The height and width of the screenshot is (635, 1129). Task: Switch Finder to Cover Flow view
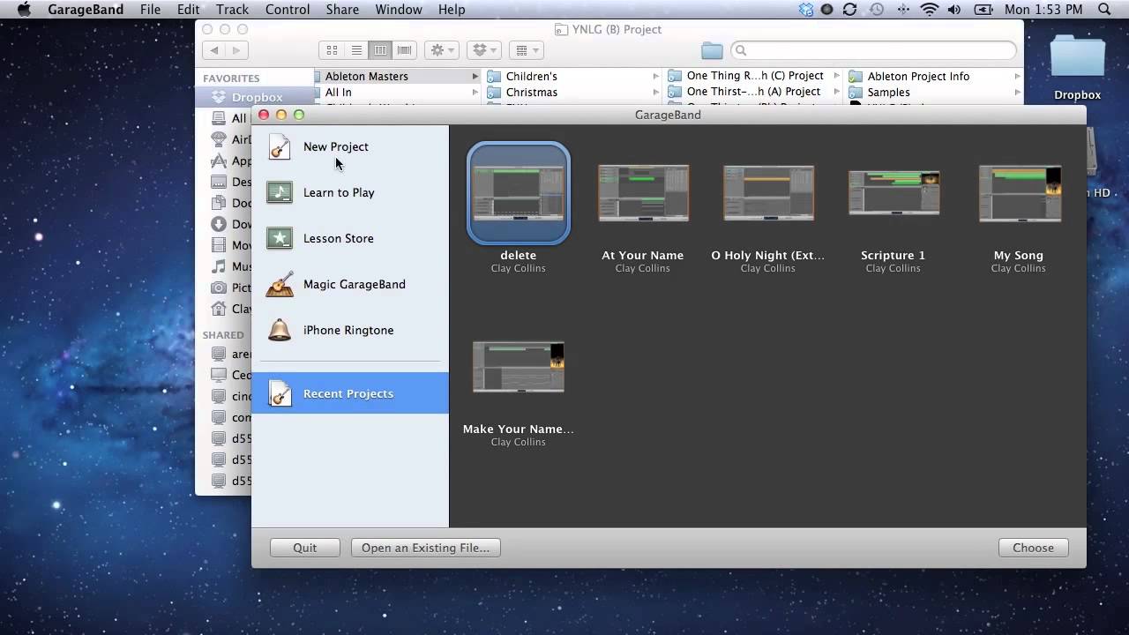(404, 50)
